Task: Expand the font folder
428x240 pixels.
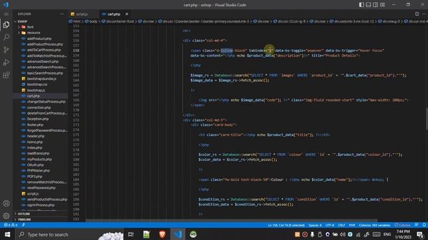Action: [30, 27]
